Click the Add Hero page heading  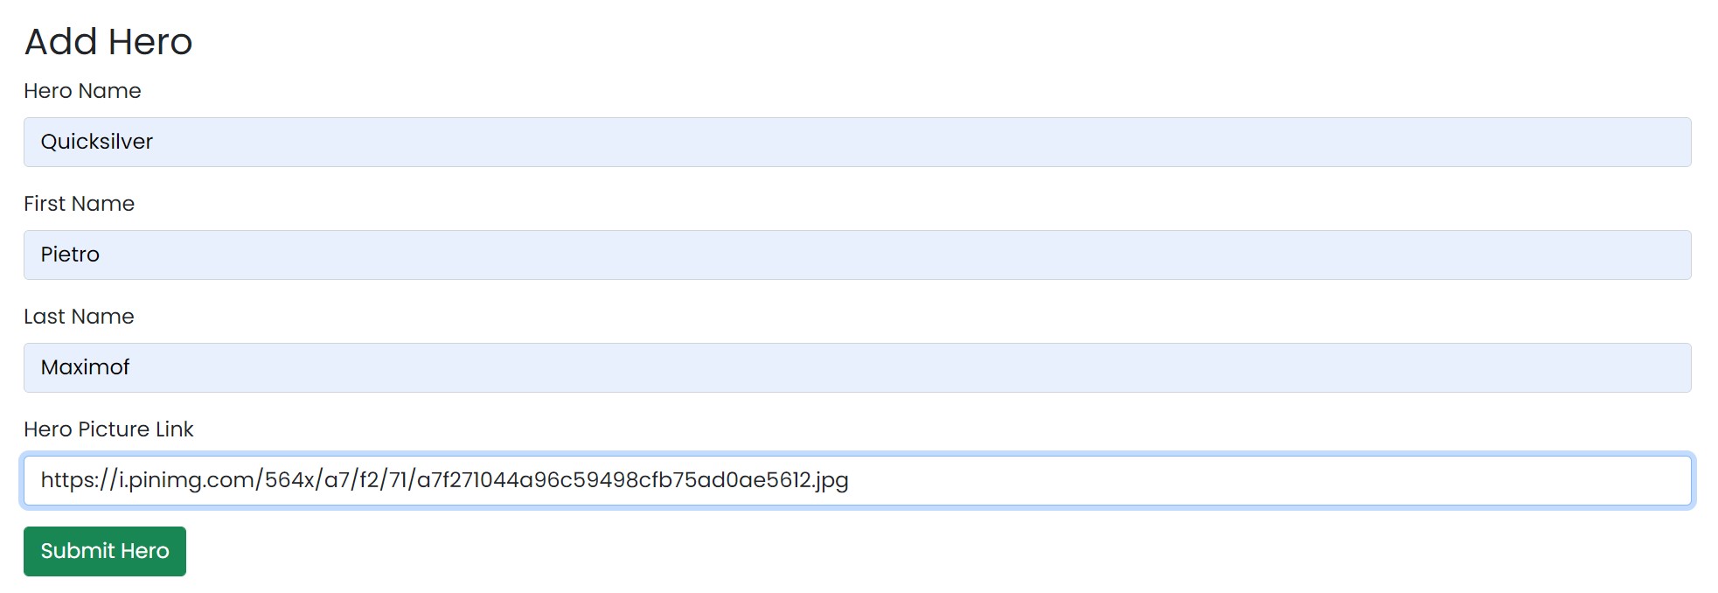pos(108,41)
